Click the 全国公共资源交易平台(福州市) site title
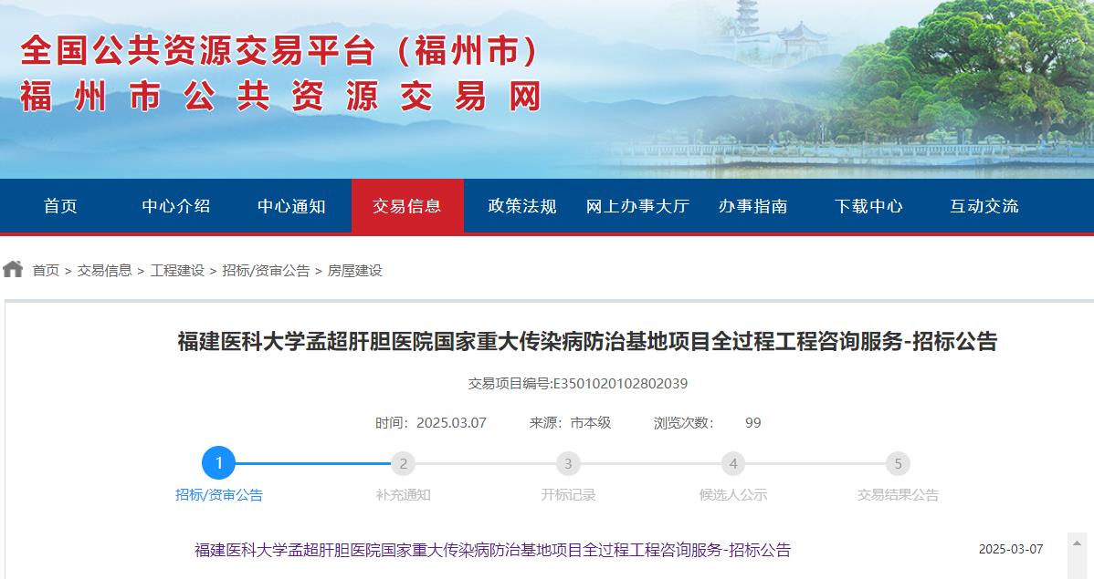The image size is (1094, 579). 280,51
